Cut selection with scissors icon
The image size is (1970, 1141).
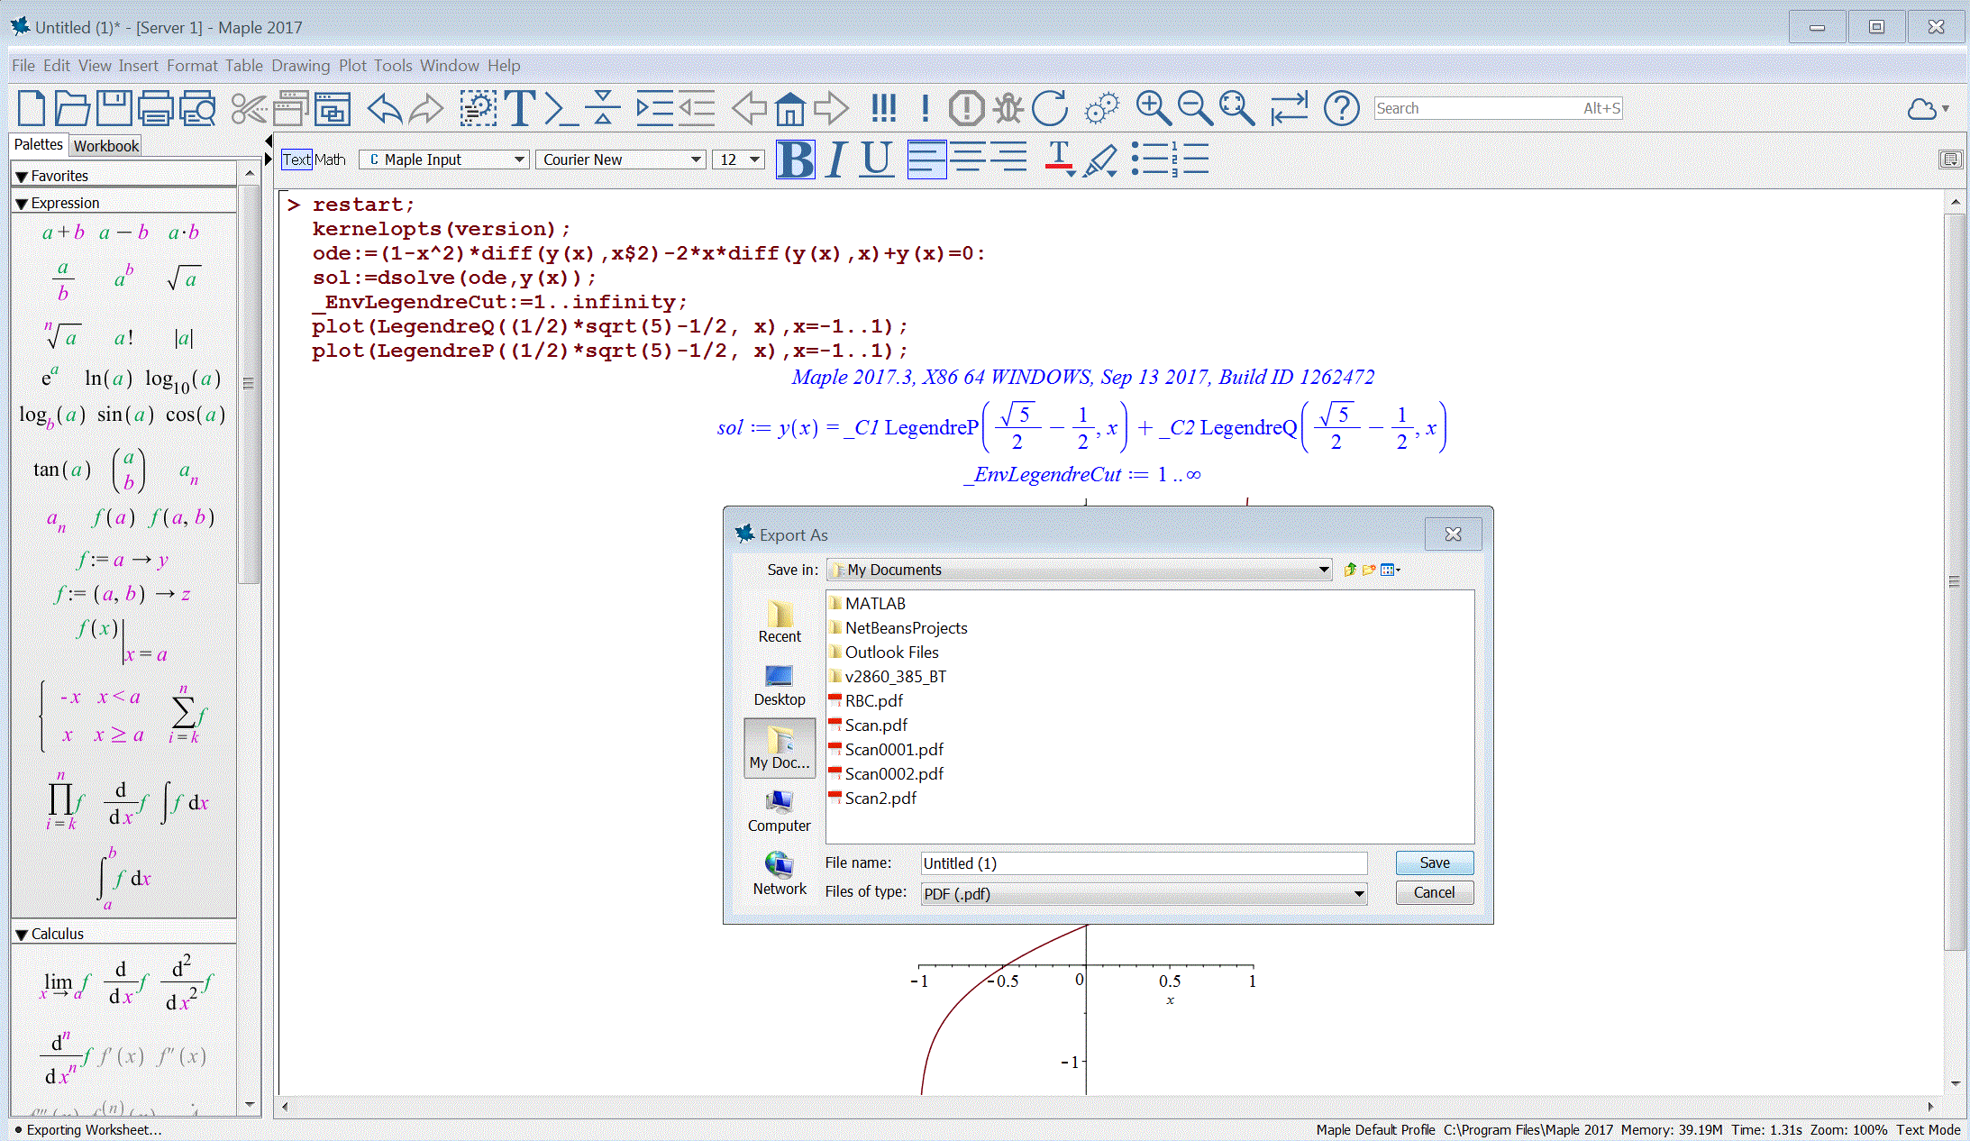point(249,108)
